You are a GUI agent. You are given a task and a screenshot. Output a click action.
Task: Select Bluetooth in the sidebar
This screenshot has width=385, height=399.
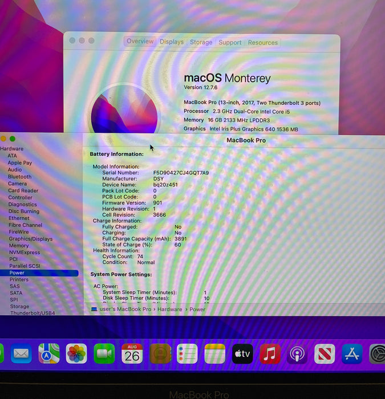tap(19, 177)
